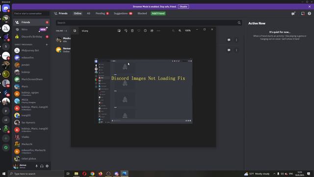Open the Windows notification center icon
The height and width of the screenshot is (177, 314).
(309, 174)
